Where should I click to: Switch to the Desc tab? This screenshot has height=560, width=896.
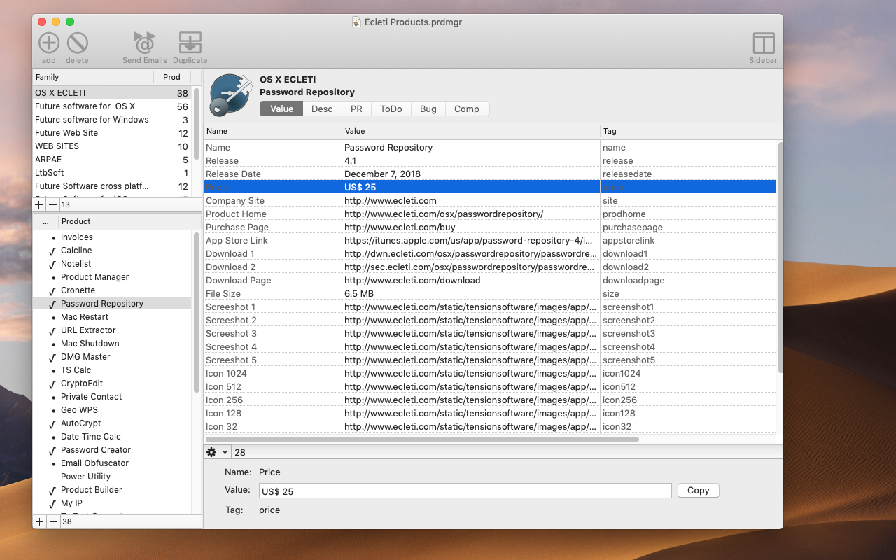pyautogui.click(x=322, y=108)
